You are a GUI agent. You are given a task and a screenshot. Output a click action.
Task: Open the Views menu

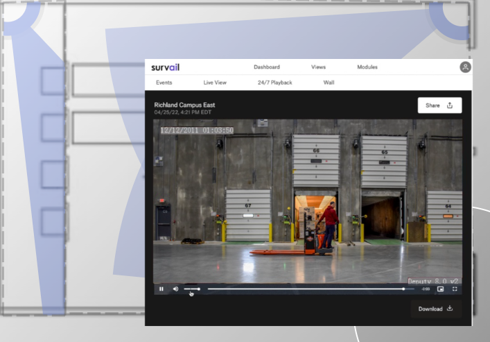coord(319,67)
